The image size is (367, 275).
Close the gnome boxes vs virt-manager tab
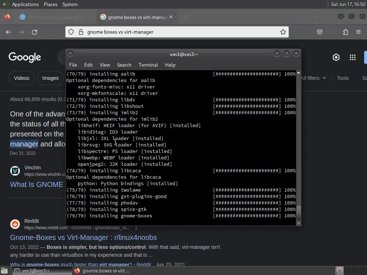coord(171,17)
